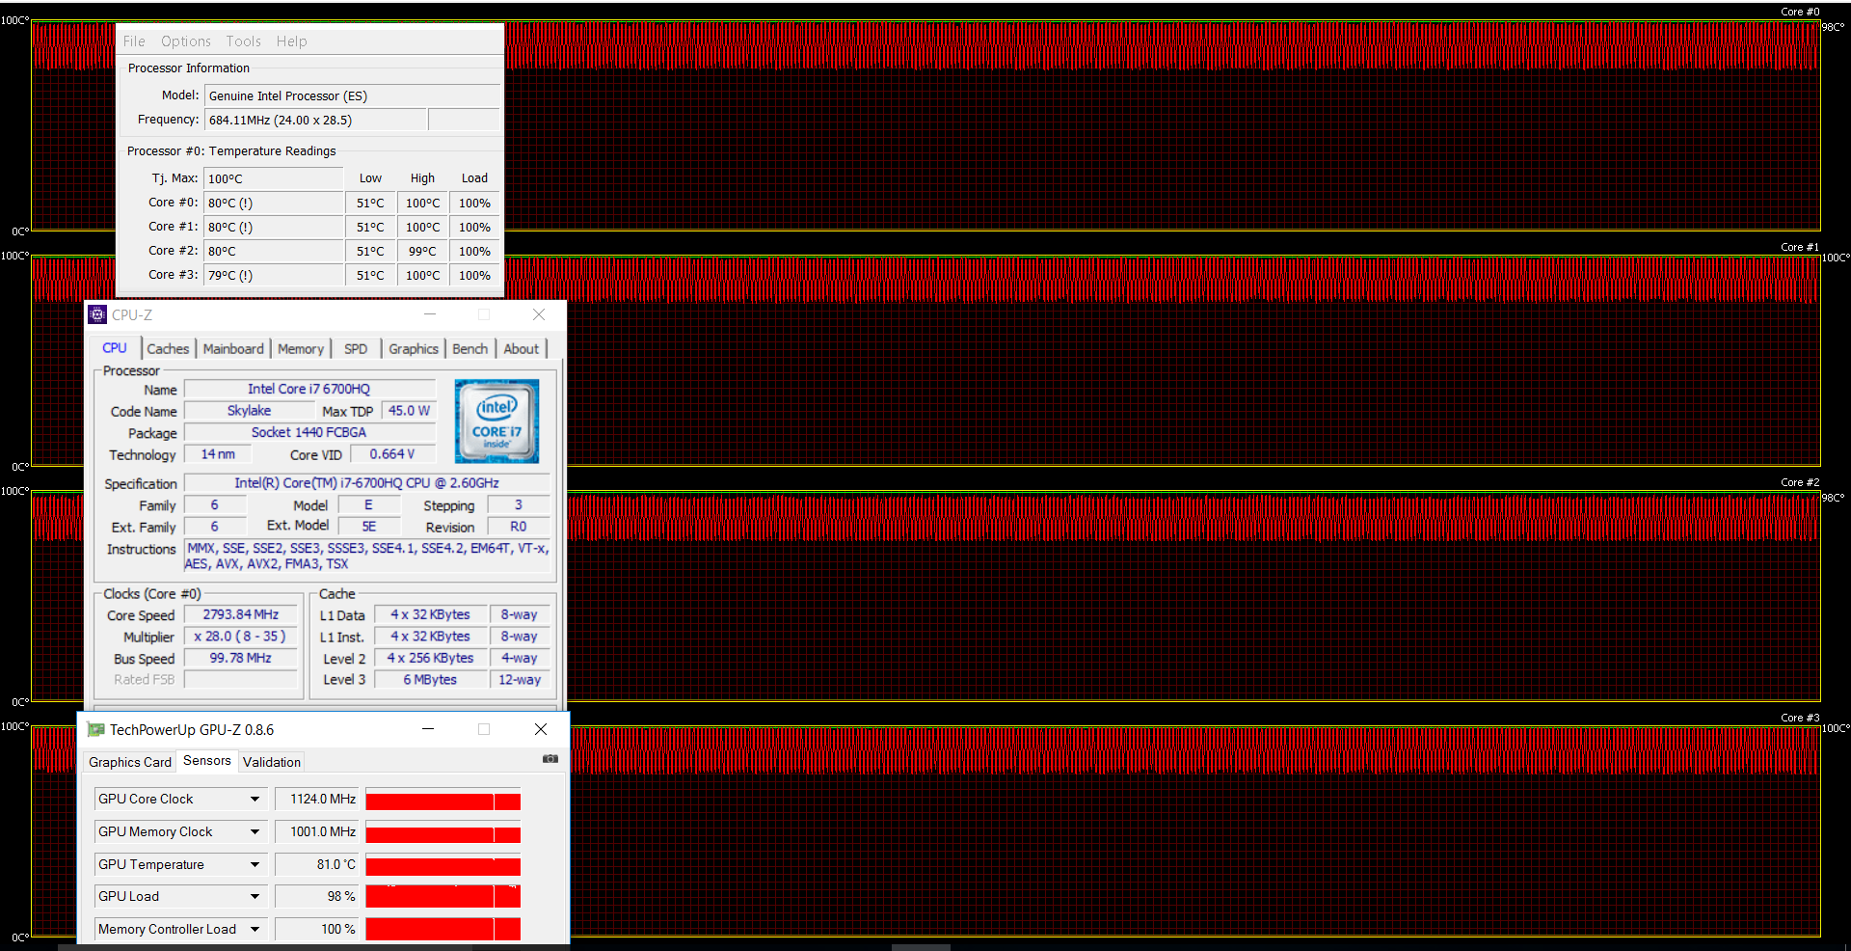
Task: Click the GPU-Z title bar app icon
Action: pyautogui.click(x=95, y=730)
